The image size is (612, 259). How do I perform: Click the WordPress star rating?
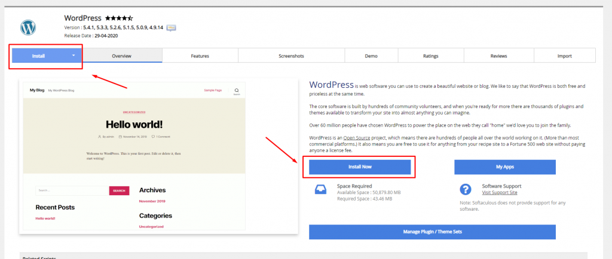tap(119, 18)
